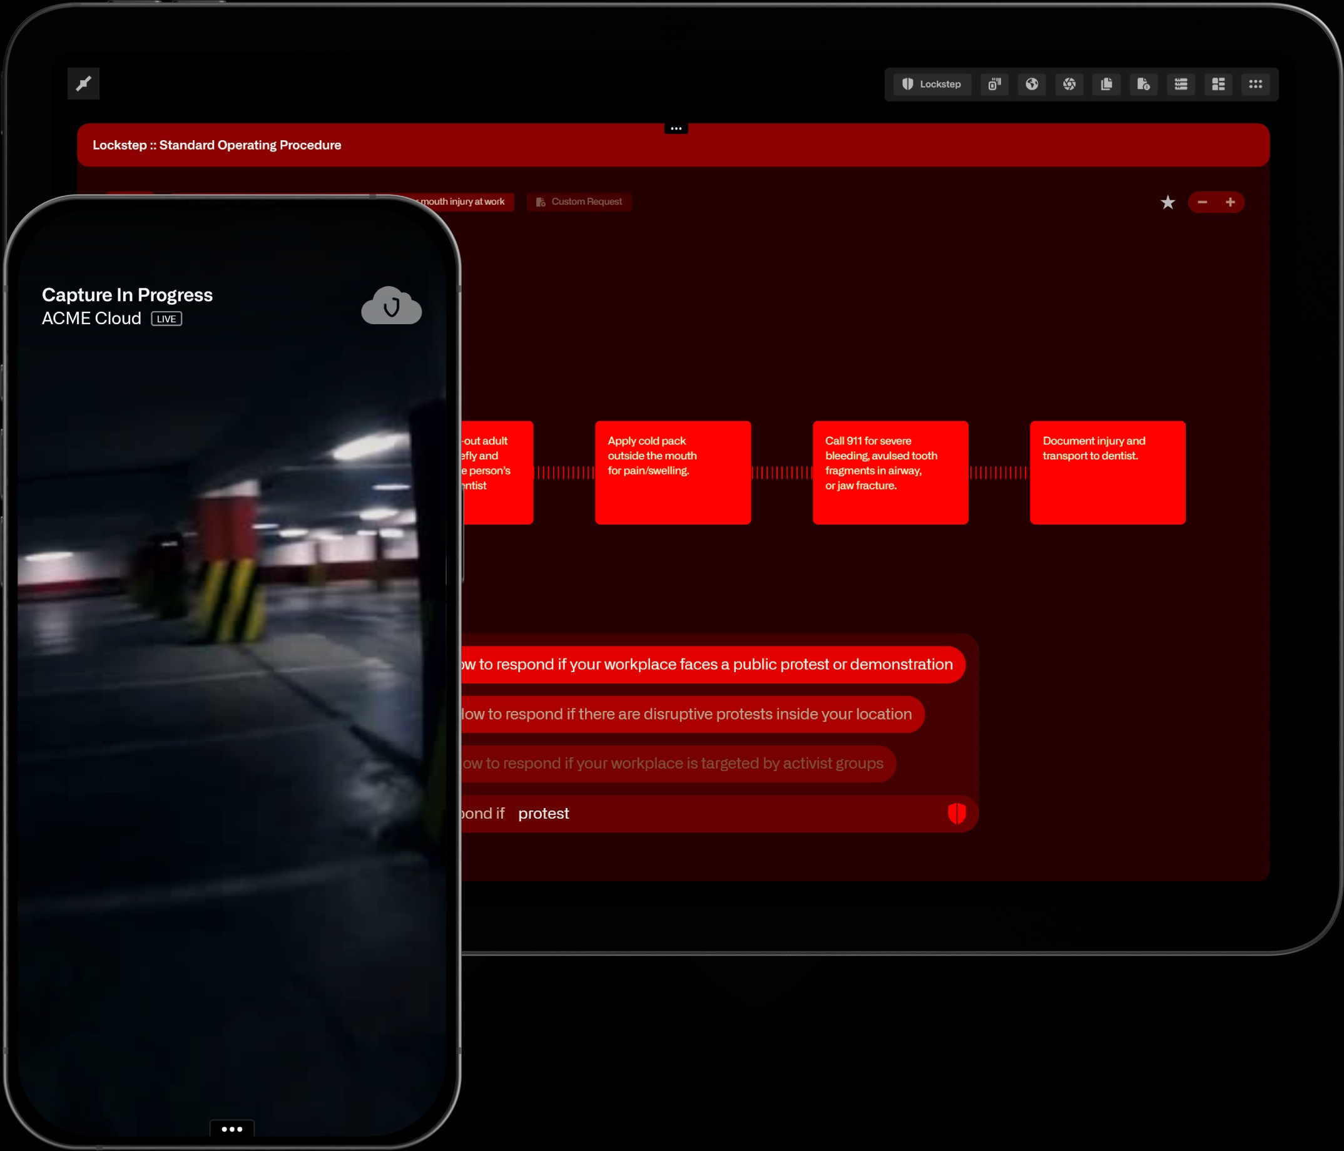Viewport: 1344px width, 1151px height.
Task: Favorite procedure with the star icon
Action: click(x=1168, y=202)
